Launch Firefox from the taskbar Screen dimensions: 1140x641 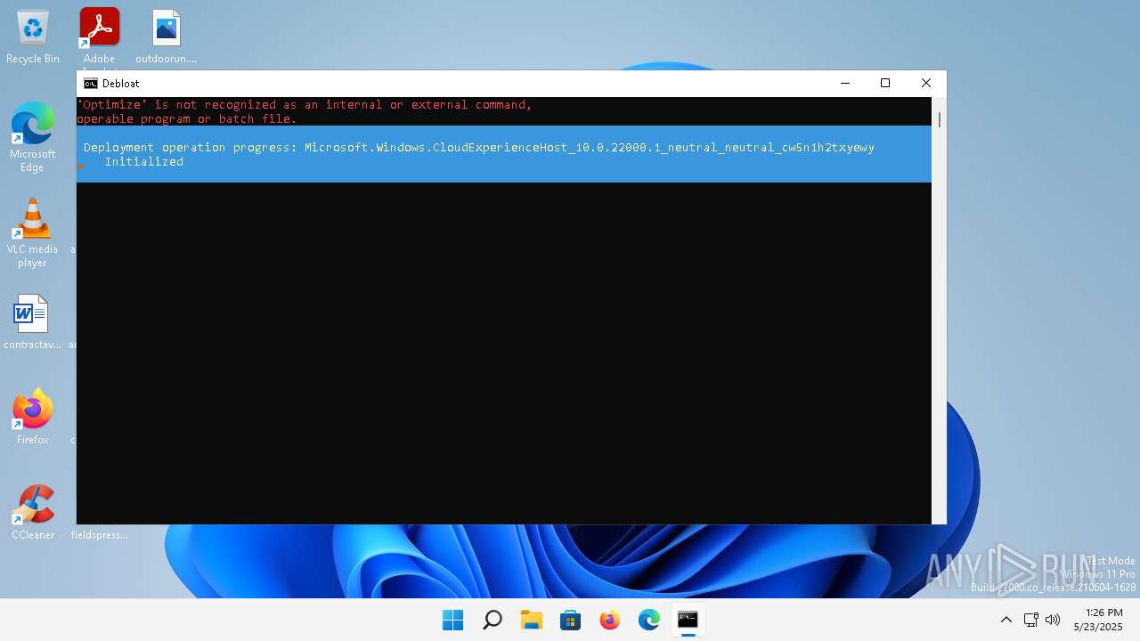coord(610,620)
